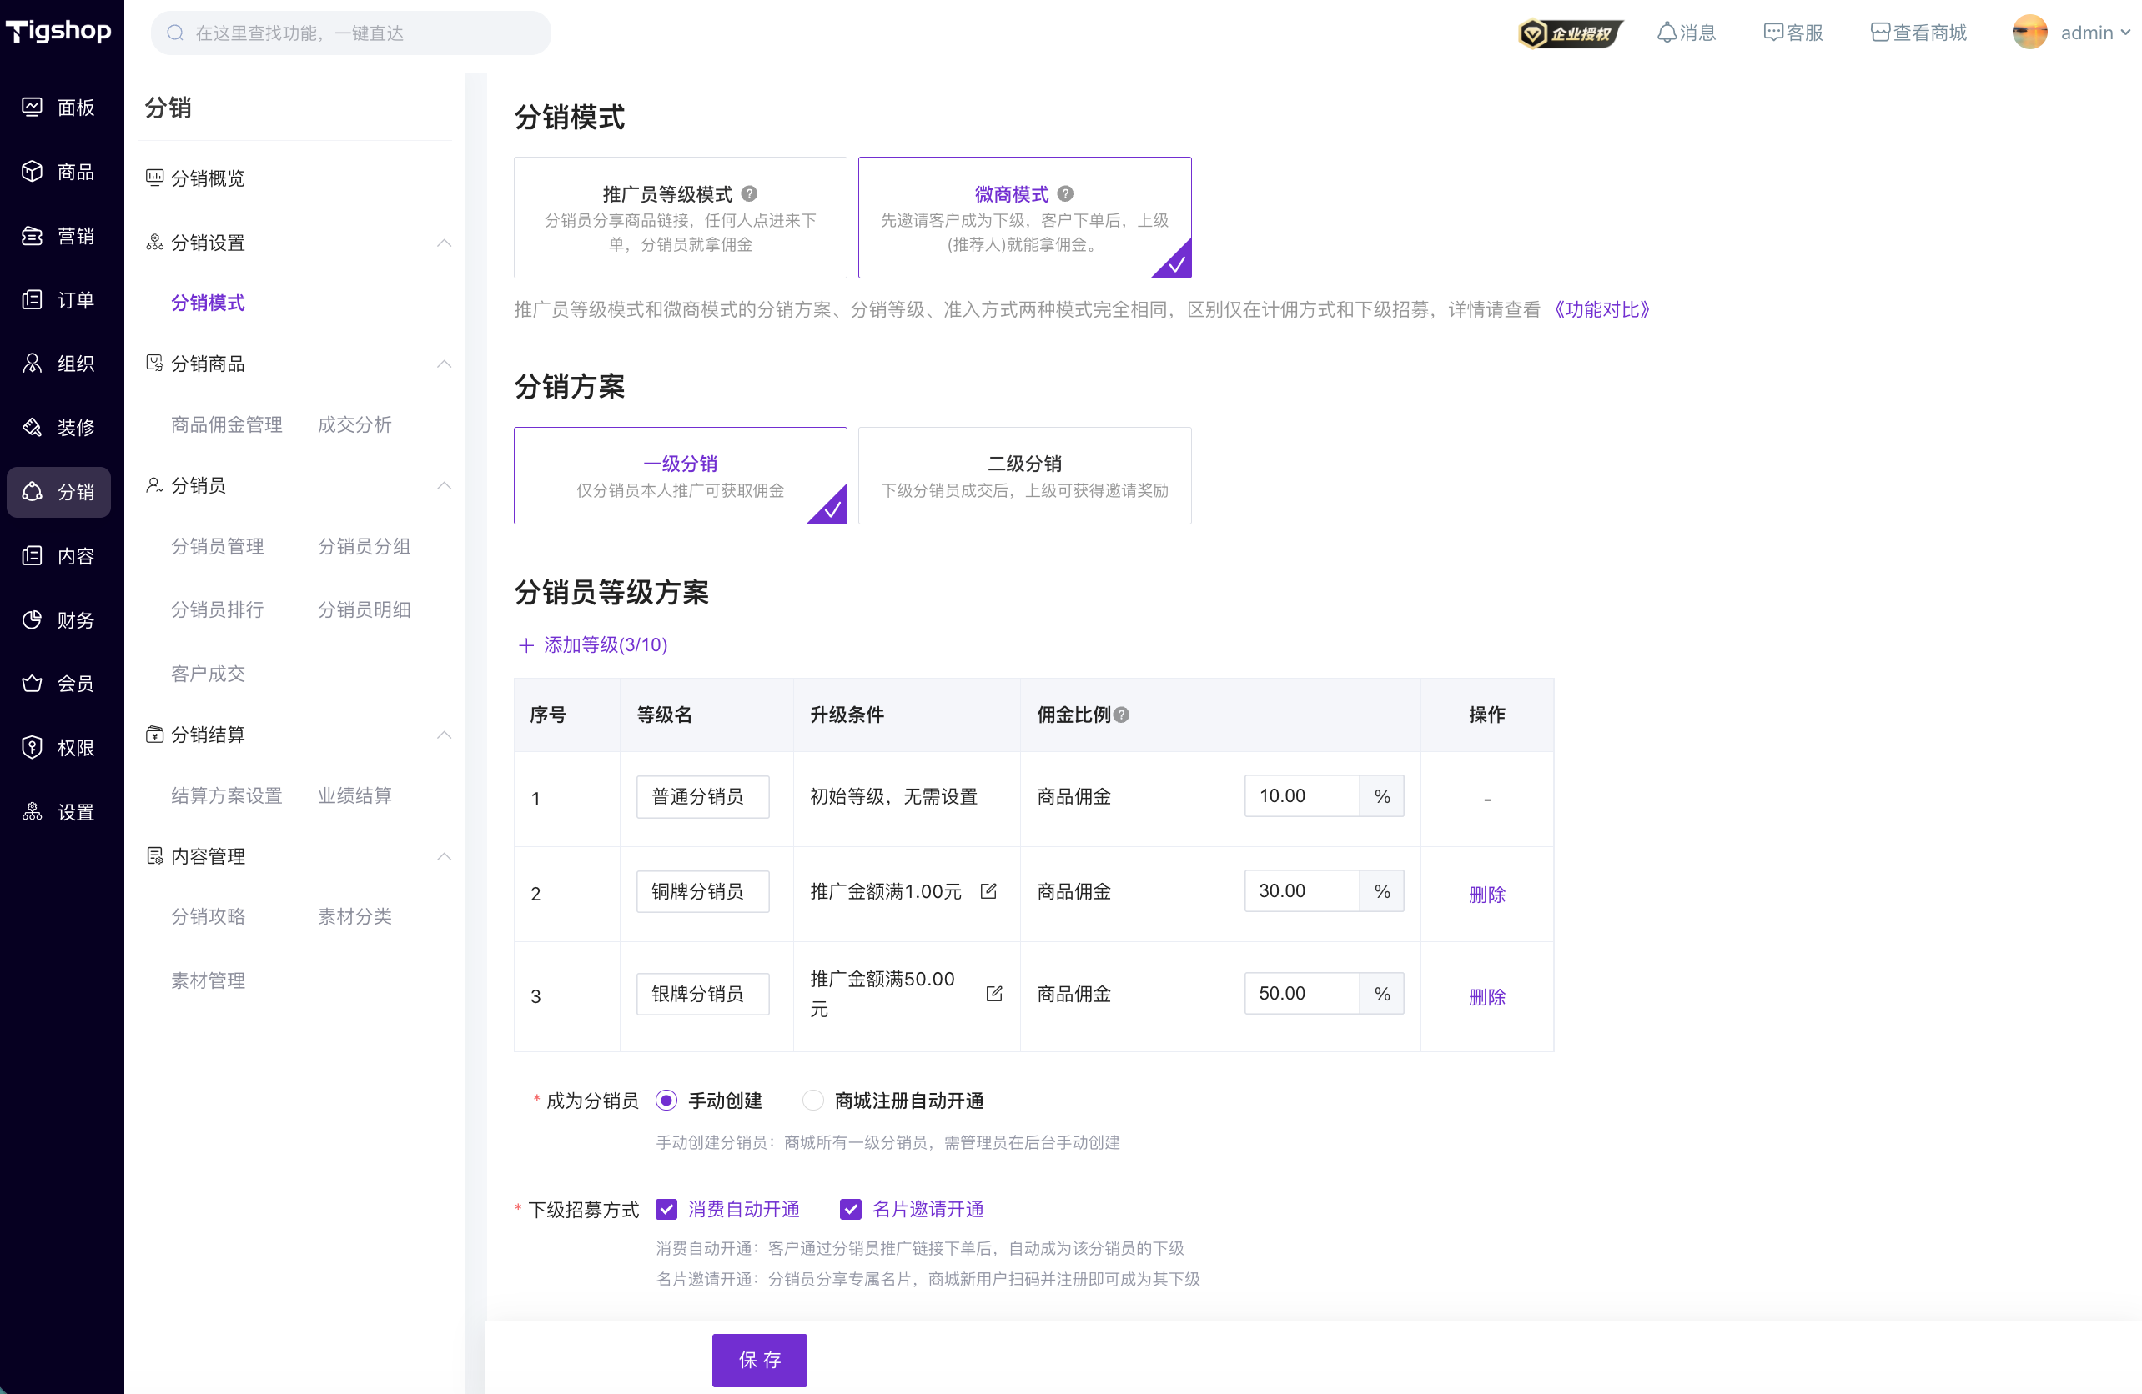Screen dimensions: 2142x1394
Task: Click the 添加等级(3/10) link
Action: click(x=593, y=644)
